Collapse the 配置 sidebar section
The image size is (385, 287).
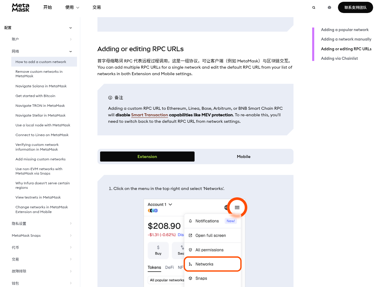coord(70,28)
